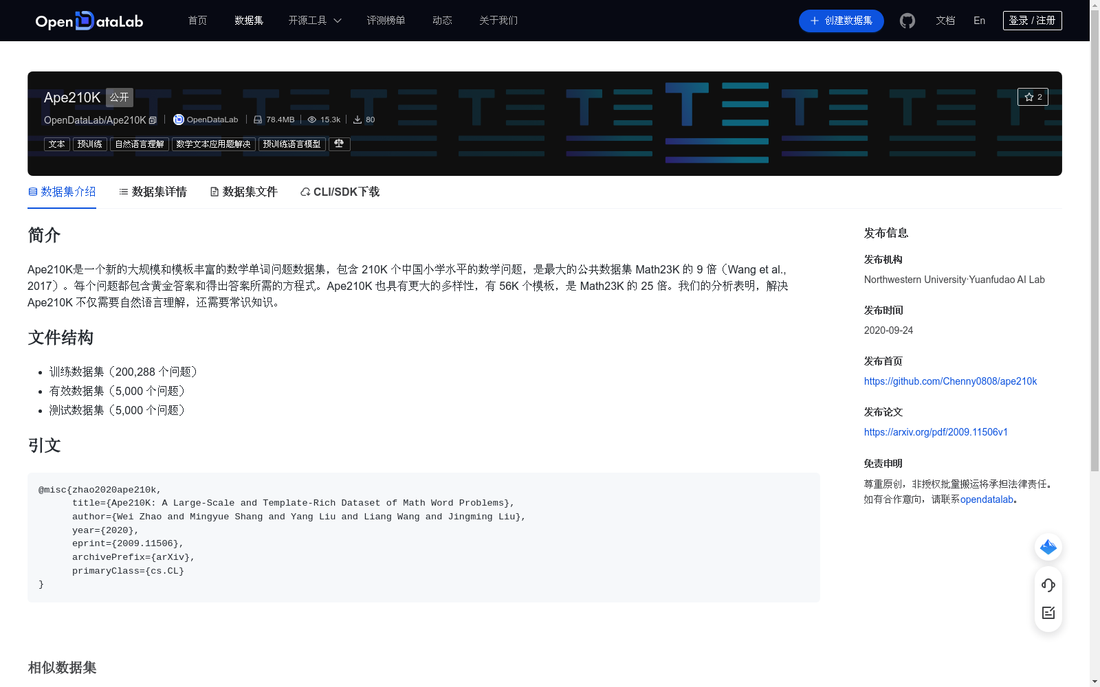Click the blue mountain assistant floating icon

(x=1048, y=547)
